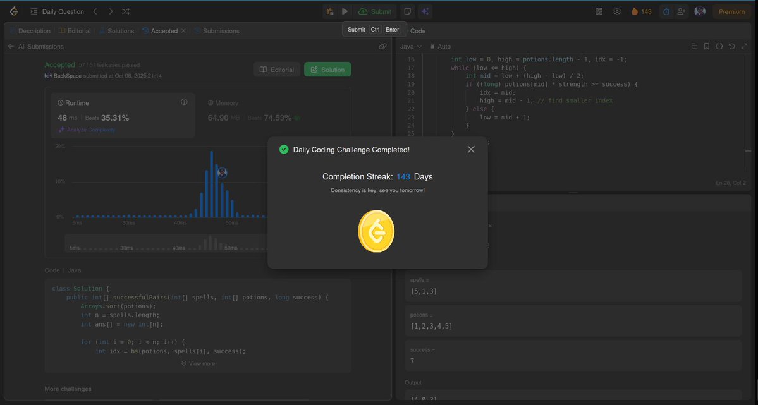Click the success input field 7
The width and height of the screenshot is (758, 405).
[573, 356]
